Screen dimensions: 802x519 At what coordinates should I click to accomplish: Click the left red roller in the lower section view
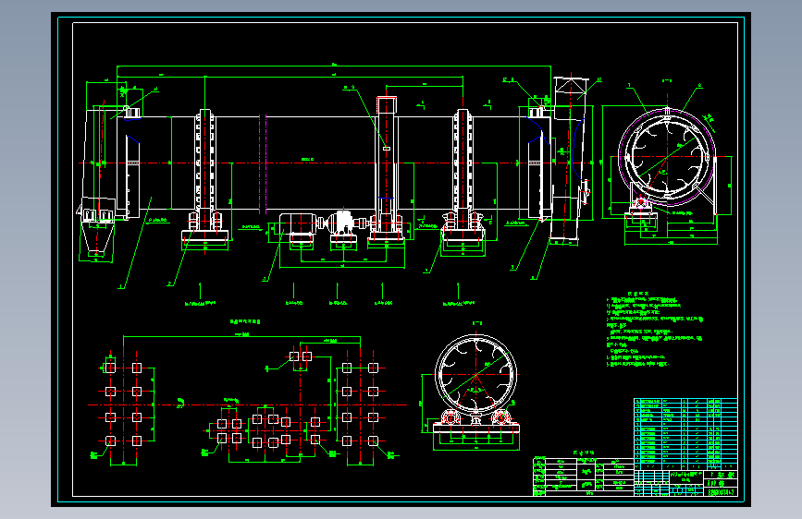[x=450, y=416]
